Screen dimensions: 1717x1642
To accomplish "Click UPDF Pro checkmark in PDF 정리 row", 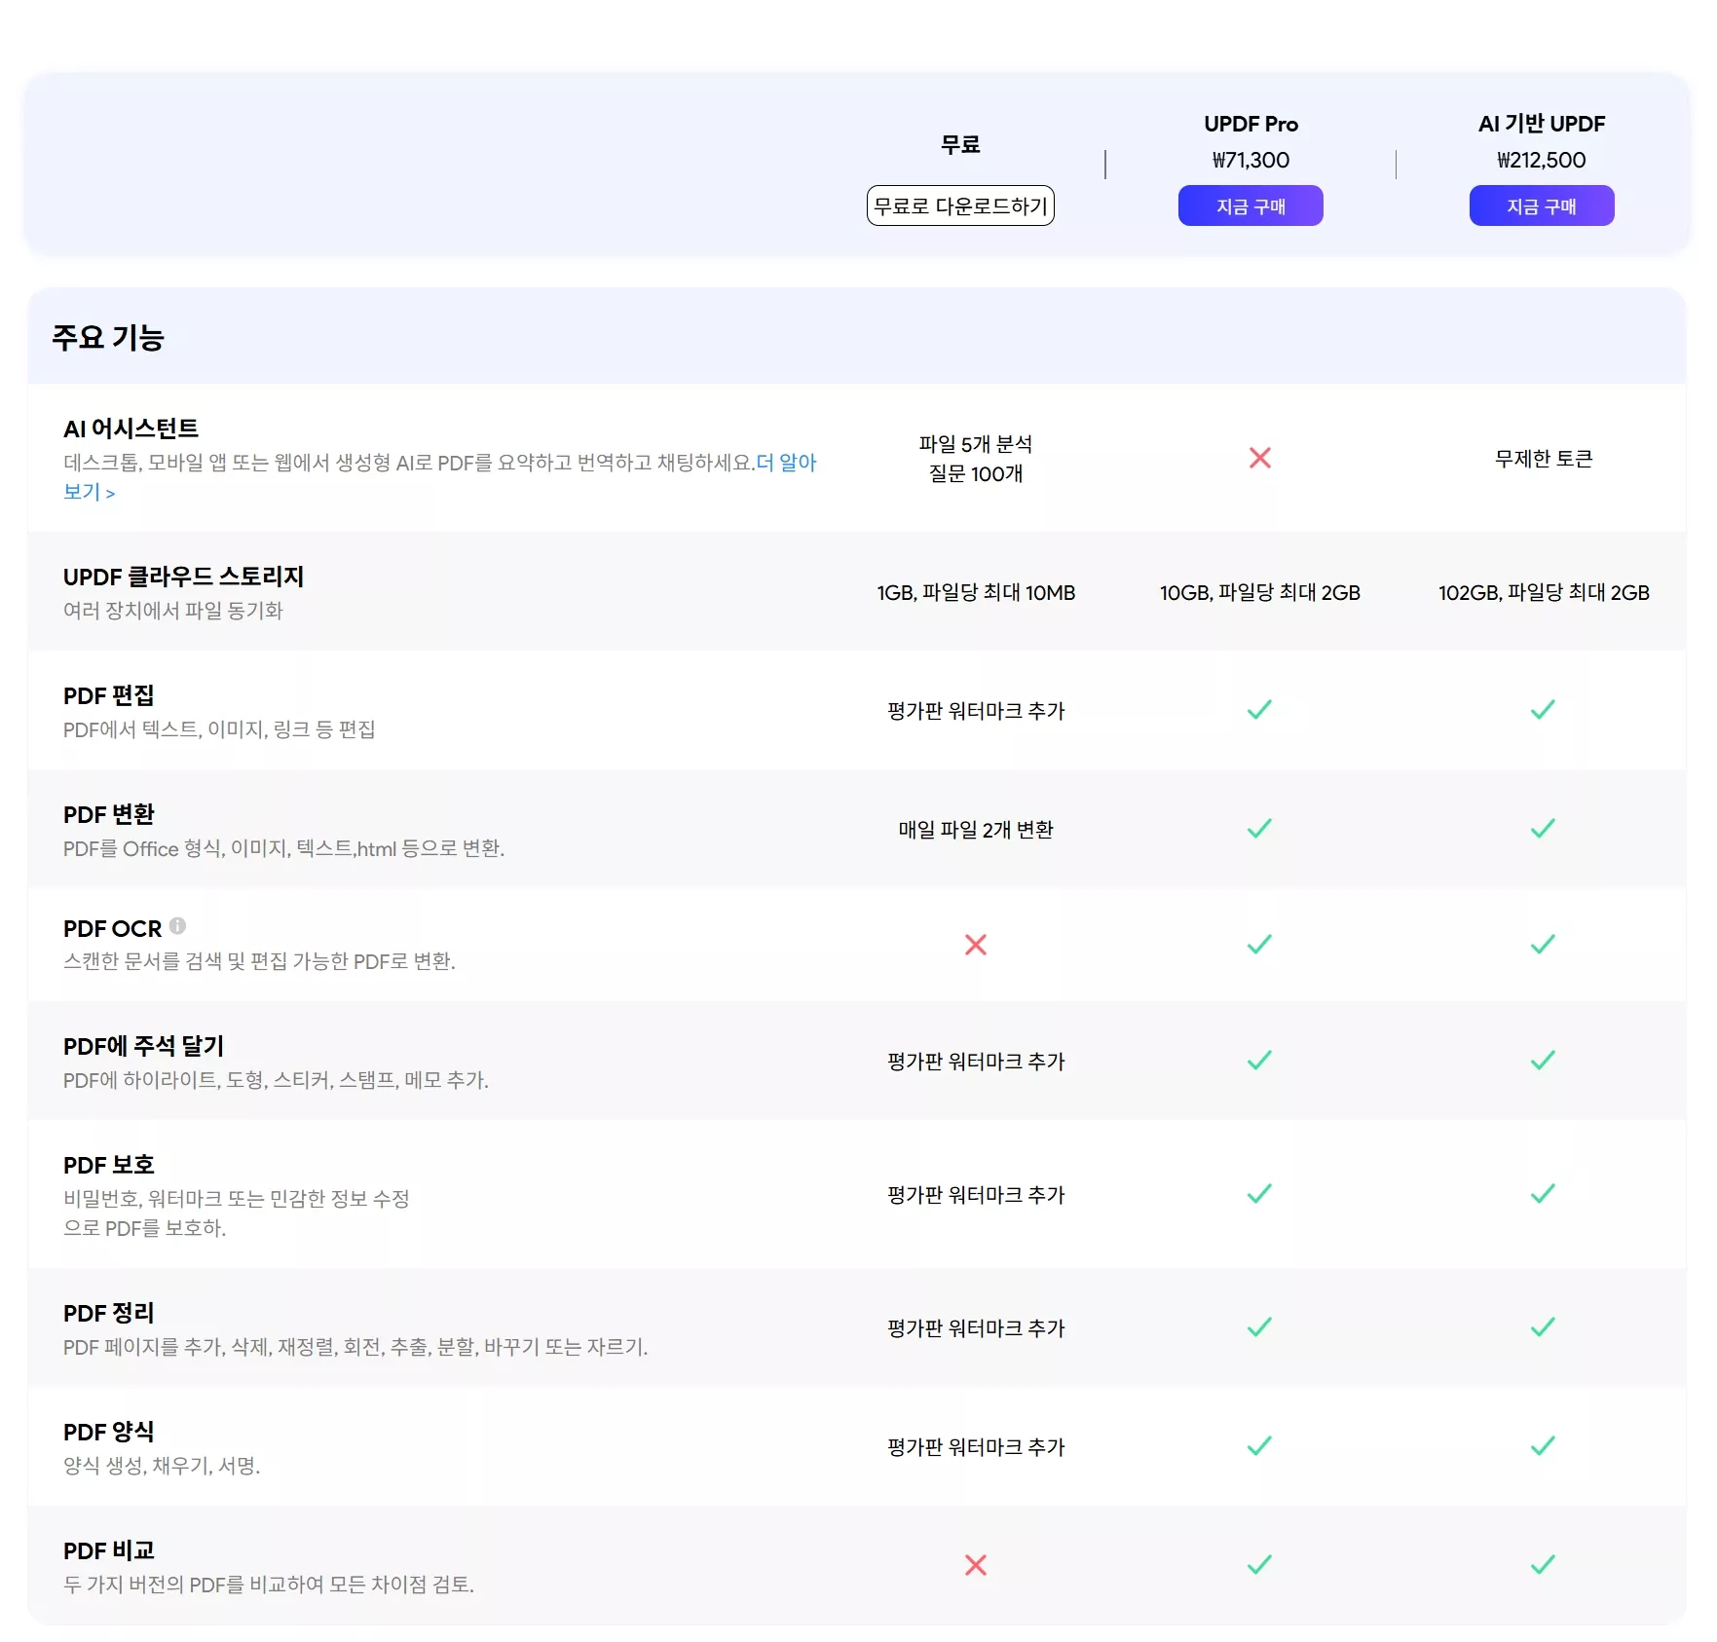I will tap(1260, 1327).
